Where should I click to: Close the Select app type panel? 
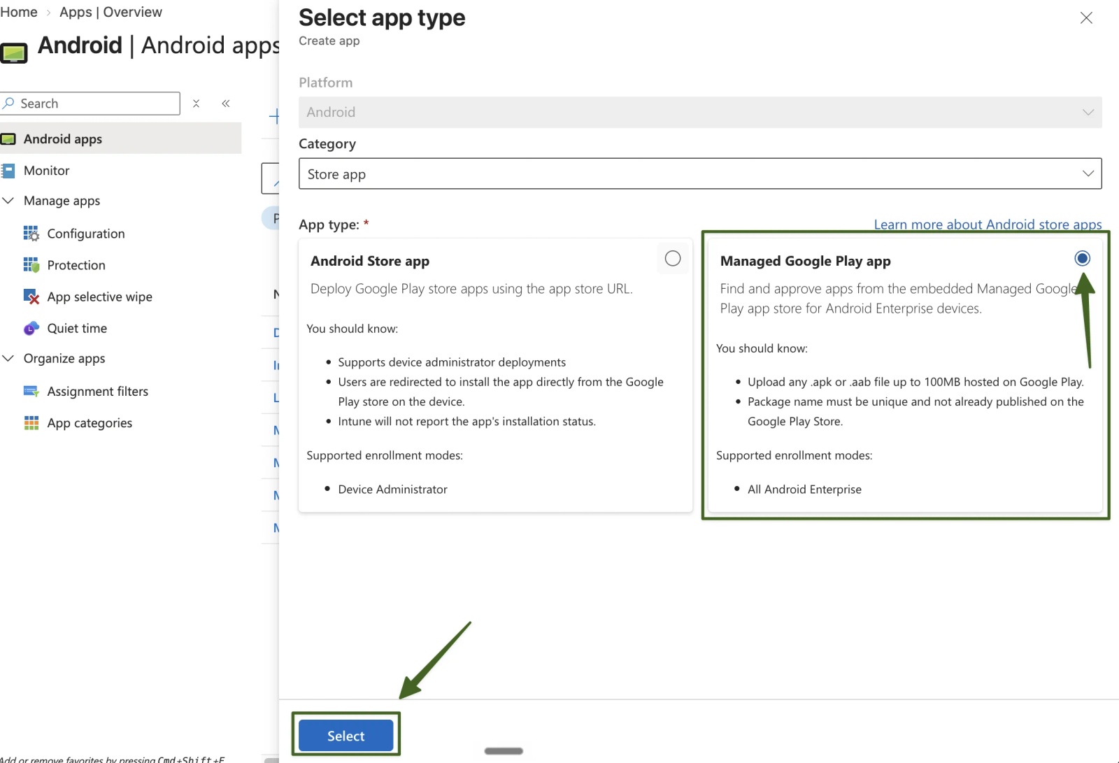coord(1086,18)
